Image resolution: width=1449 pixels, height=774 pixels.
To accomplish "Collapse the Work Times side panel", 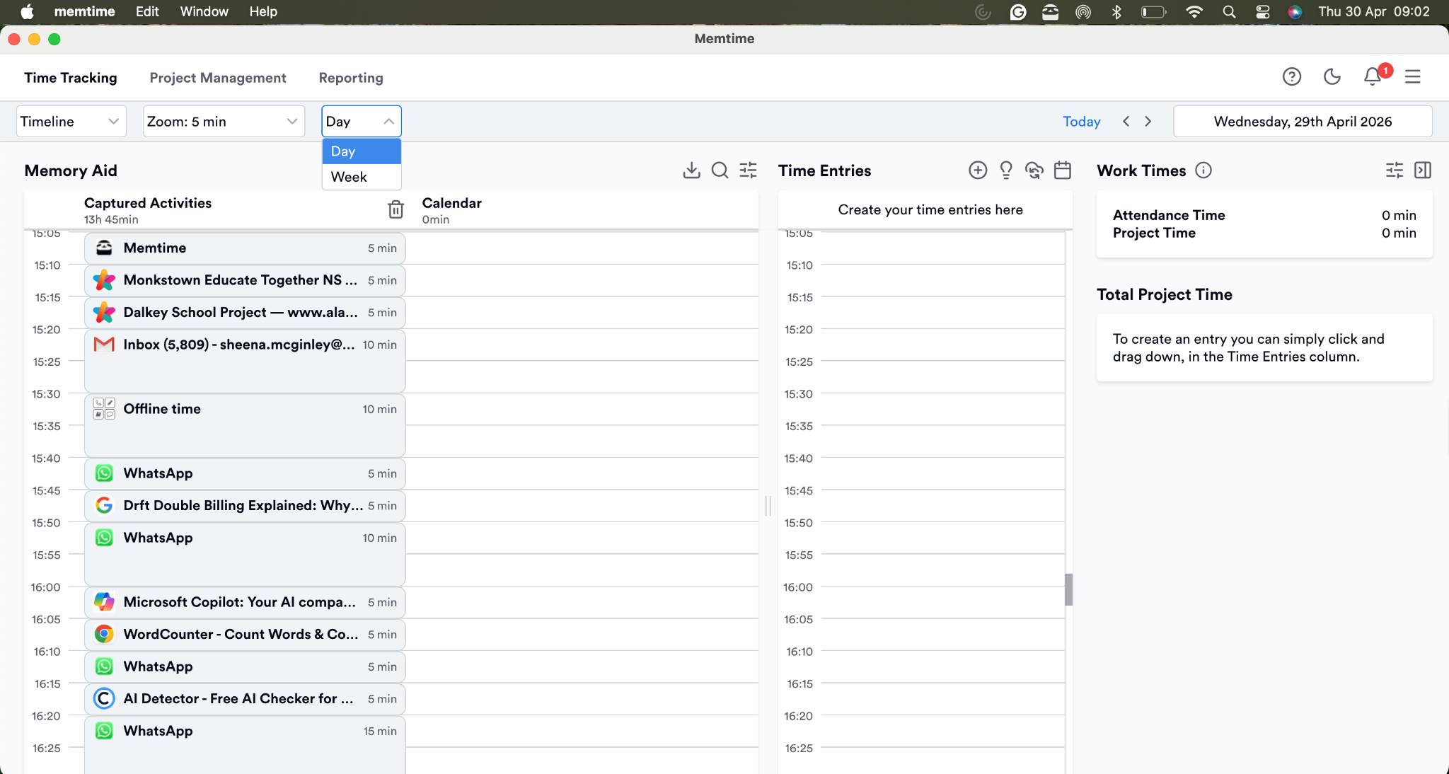I will point(1423,171).
